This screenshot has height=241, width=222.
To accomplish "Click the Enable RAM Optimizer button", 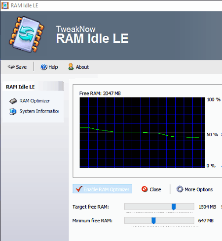I will tap(102, 189).
